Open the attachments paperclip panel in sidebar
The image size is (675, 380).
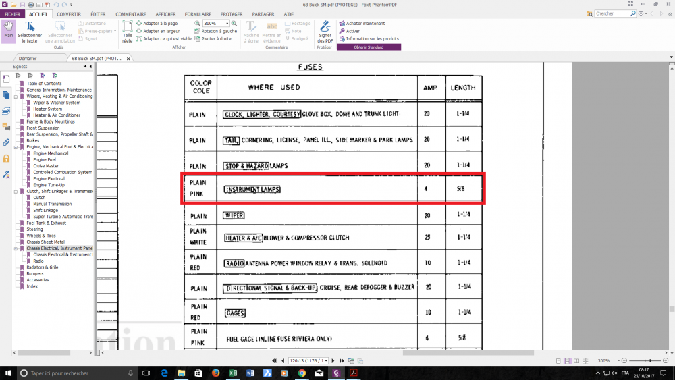[6, 142]
